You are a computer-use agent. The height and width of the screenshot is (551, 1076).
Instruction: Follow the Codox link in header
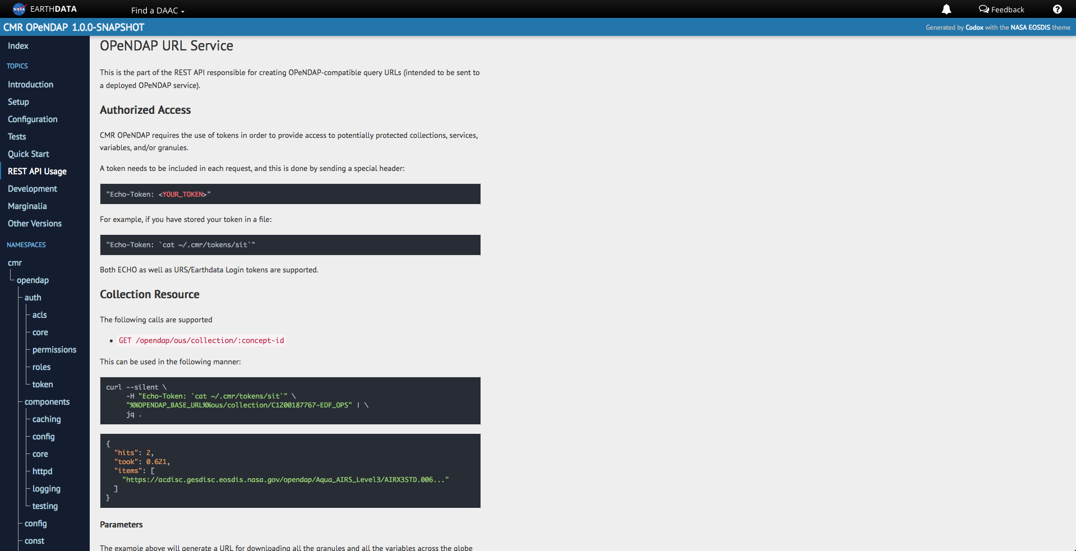974,27
